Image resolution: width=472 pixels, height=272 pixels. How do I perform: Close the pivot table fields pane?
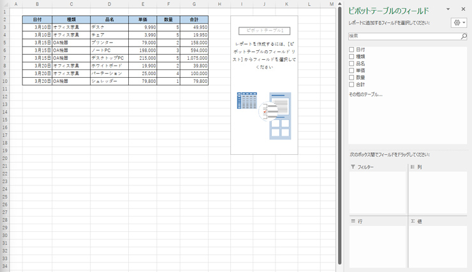463,10
